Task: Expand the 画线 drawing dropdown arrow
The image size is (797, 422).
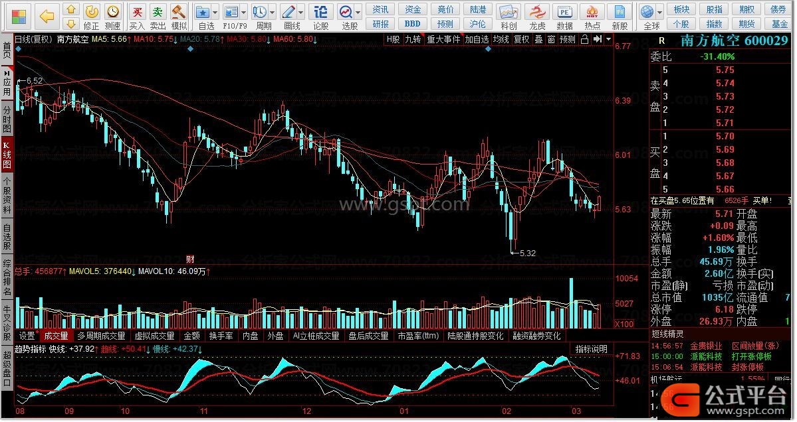Action: click(x=301, y=12)
